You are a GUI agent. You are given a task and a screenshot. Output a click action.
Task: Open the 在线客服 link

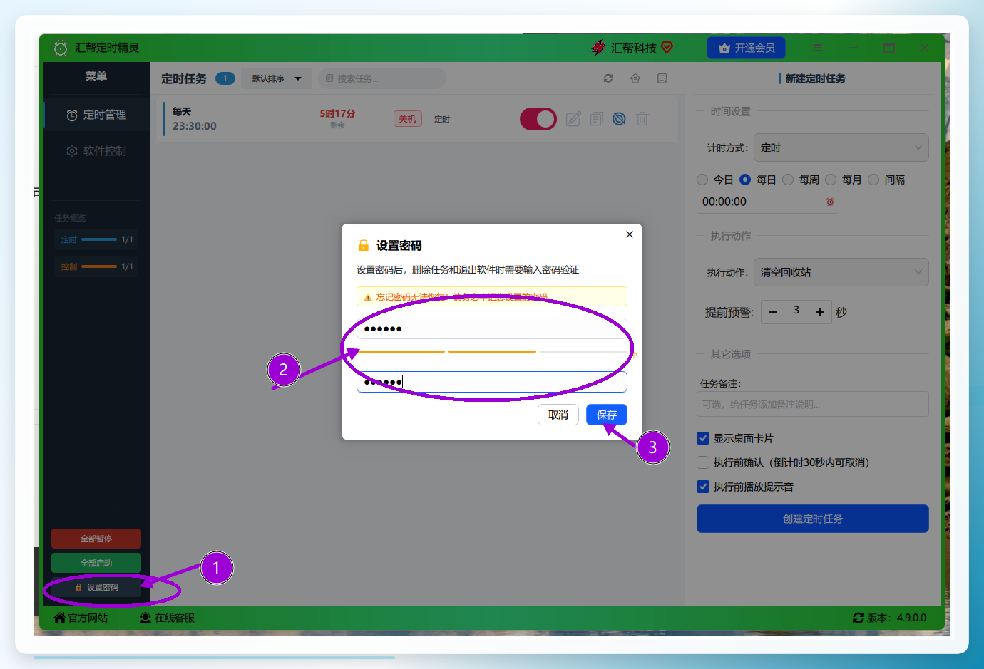167,618
